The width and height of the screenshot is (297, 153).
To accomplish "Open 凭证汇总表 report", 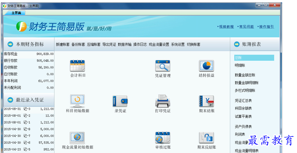I will (x=244, y=101).
